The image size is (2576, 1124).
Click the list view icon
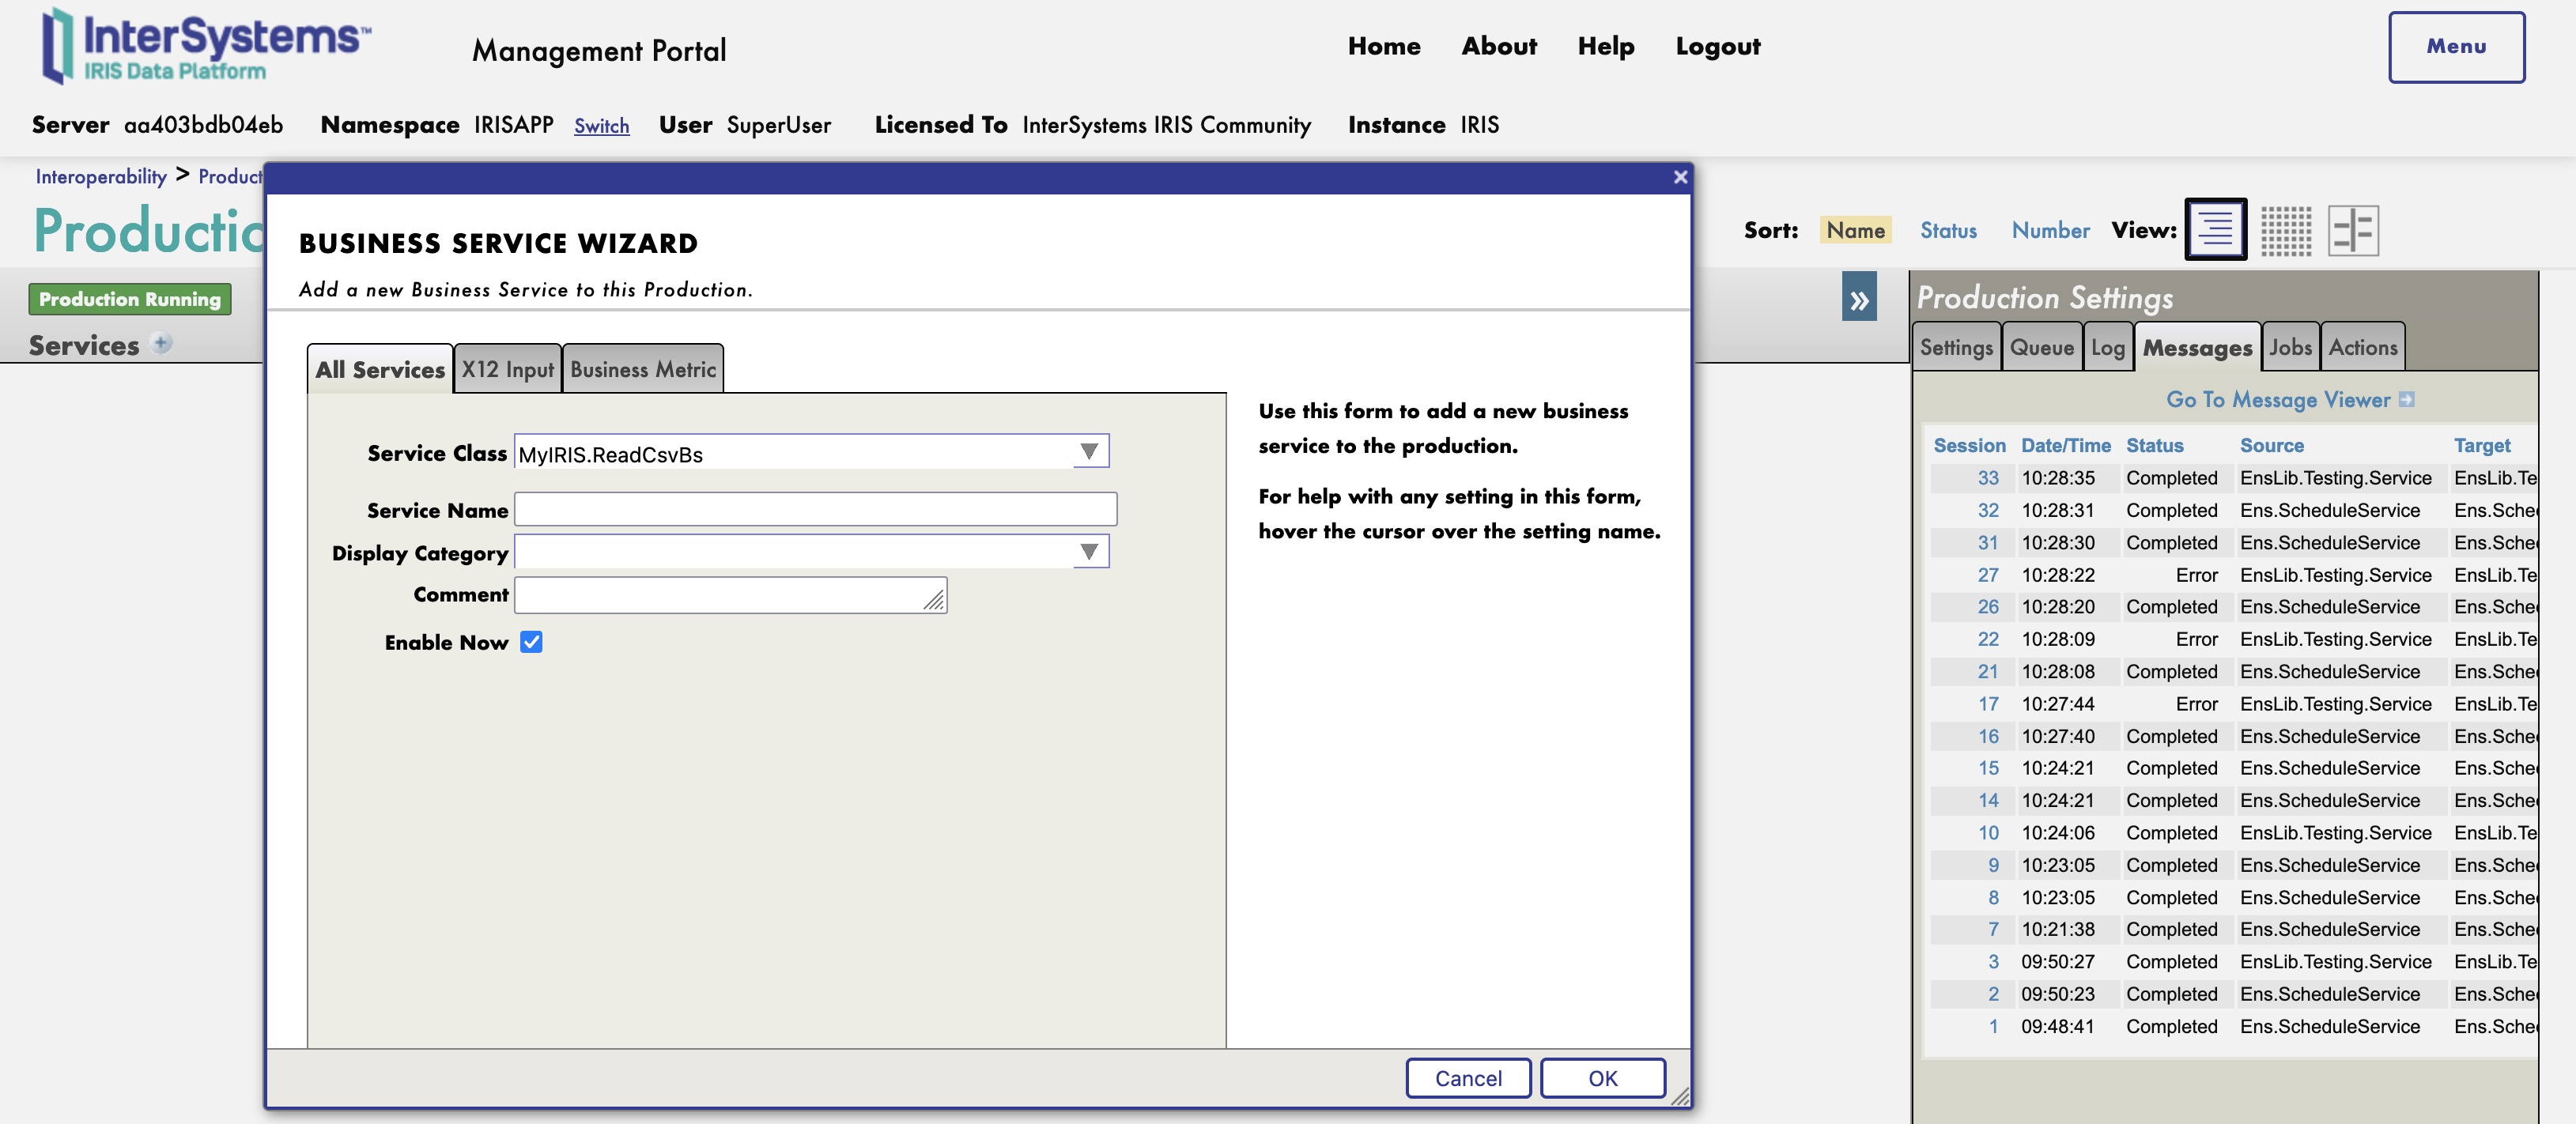pos(2215,229)
